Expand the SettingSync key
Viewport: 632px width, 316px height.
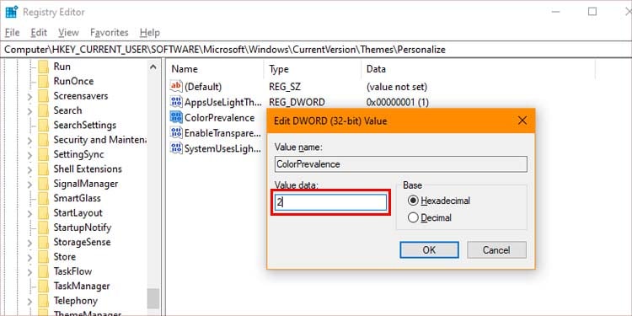coord(29,155)
